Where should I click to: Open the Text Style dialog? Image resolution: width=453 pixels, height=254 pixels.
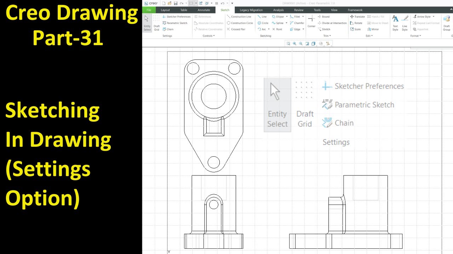tap(395, 23)
